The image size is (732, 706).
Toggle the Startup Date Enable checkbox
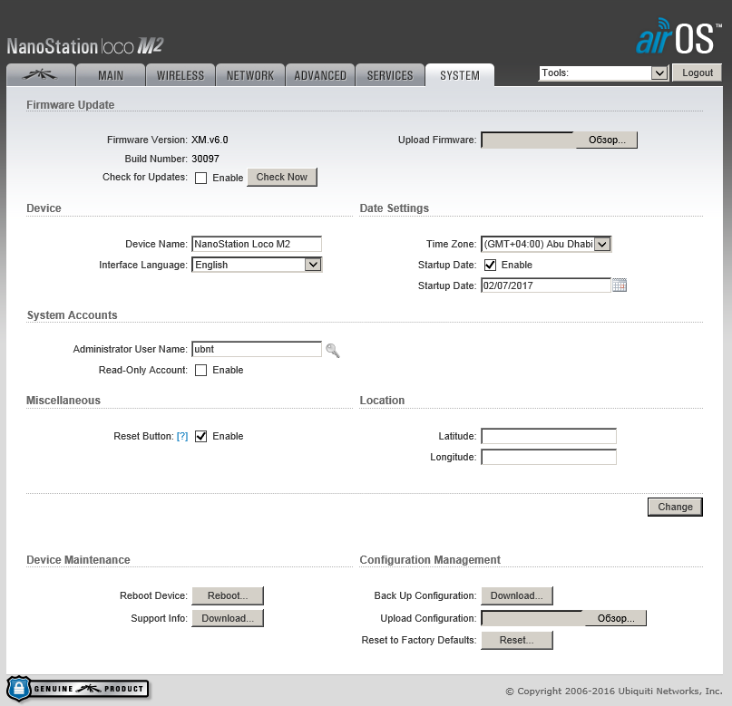tap(490, 265)
